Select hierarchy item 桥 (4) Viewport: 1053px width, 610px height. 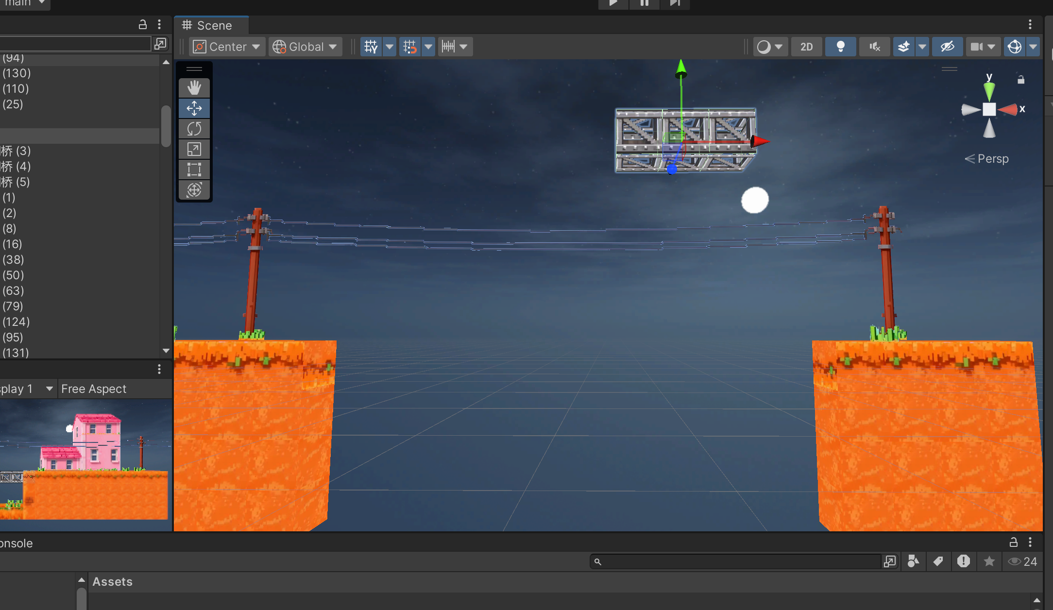[x=16, y=167]
